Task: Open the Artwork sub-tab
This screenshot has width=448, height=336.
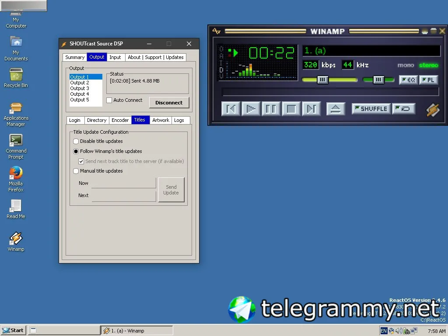Action: (x=161, y=120)
